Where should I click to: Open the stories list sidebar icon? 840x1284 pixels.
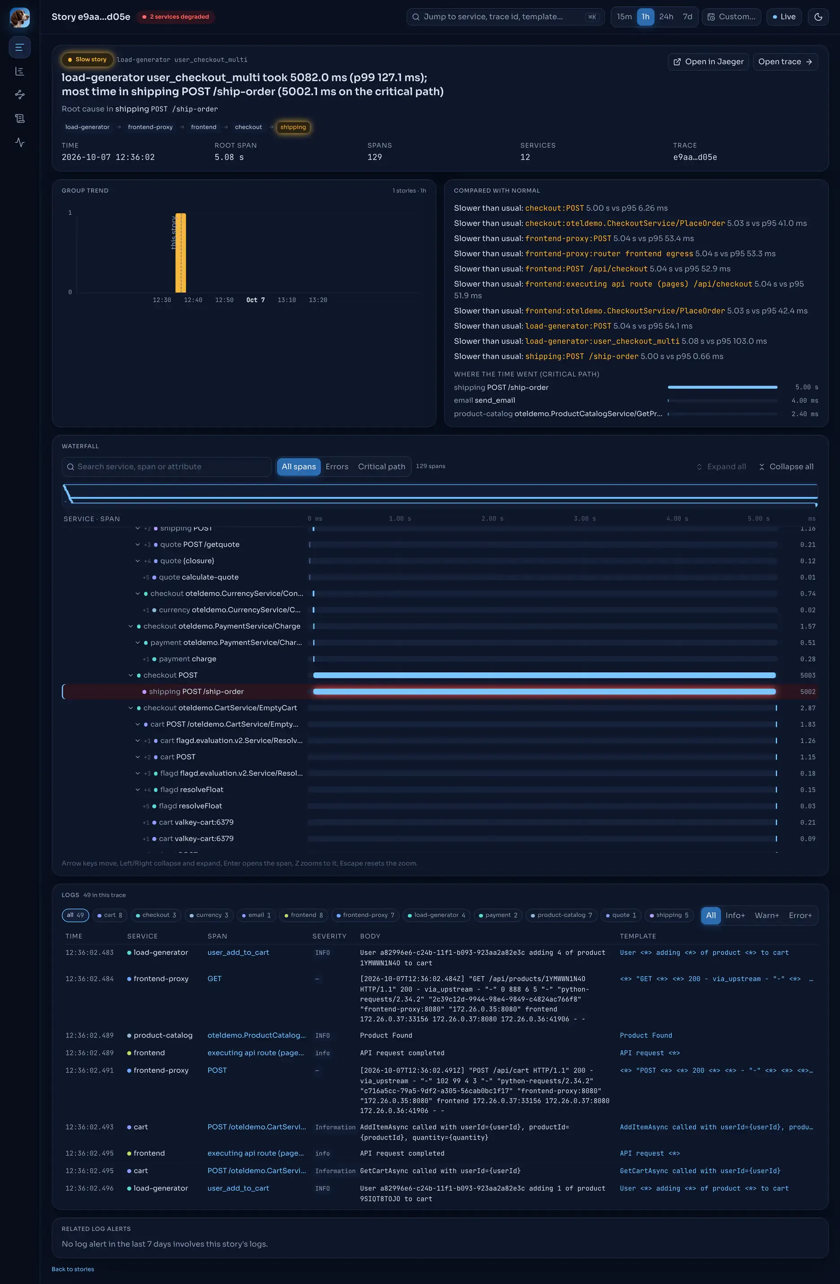(x=20, y=48)
